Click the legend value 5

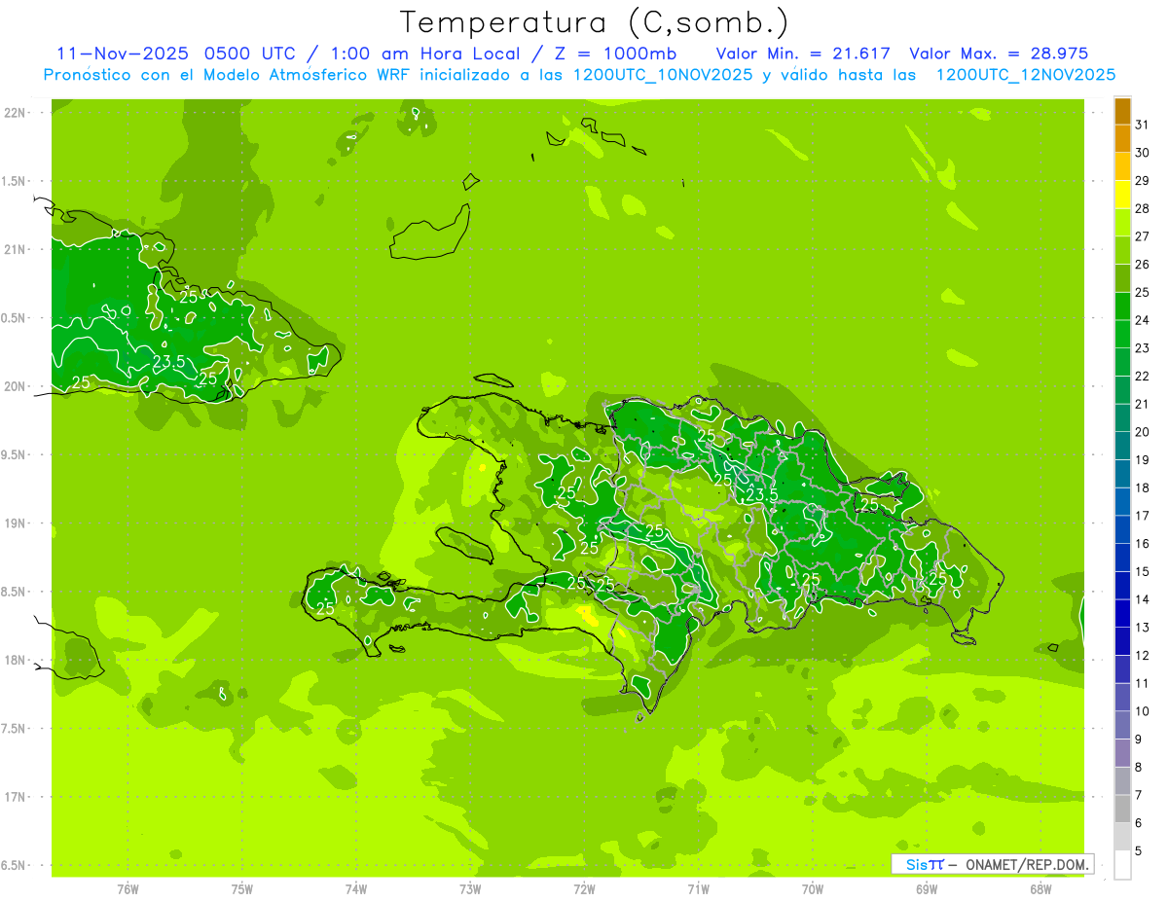tap(1139, 851)
